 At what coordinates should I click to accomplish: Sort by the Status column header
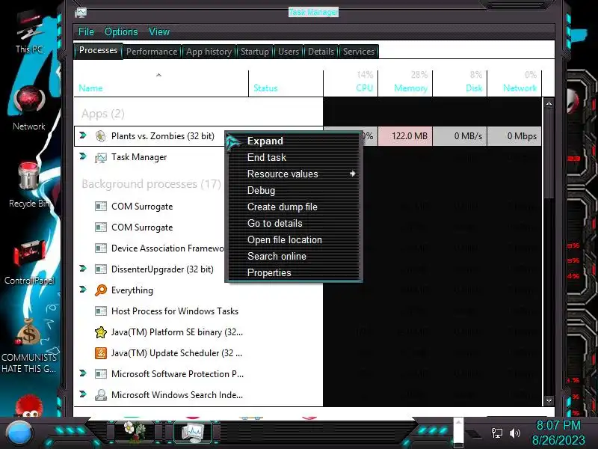tap(286, 83)
